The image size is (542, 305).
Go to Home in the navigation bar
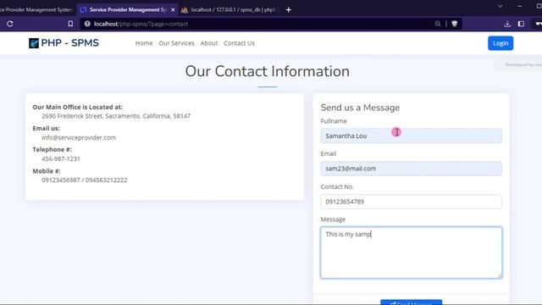(144, 43)
